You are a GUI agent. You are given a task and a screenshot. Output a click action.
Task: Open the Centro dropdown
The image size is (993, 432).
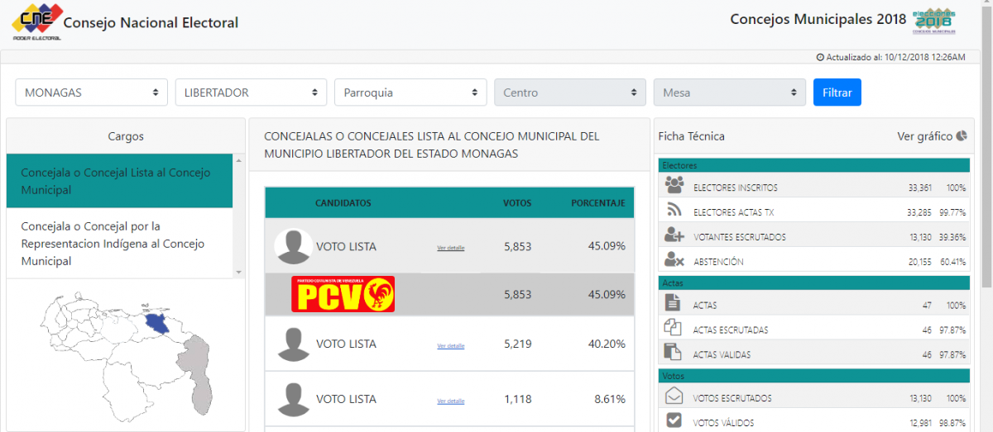(x=570, y=93)
